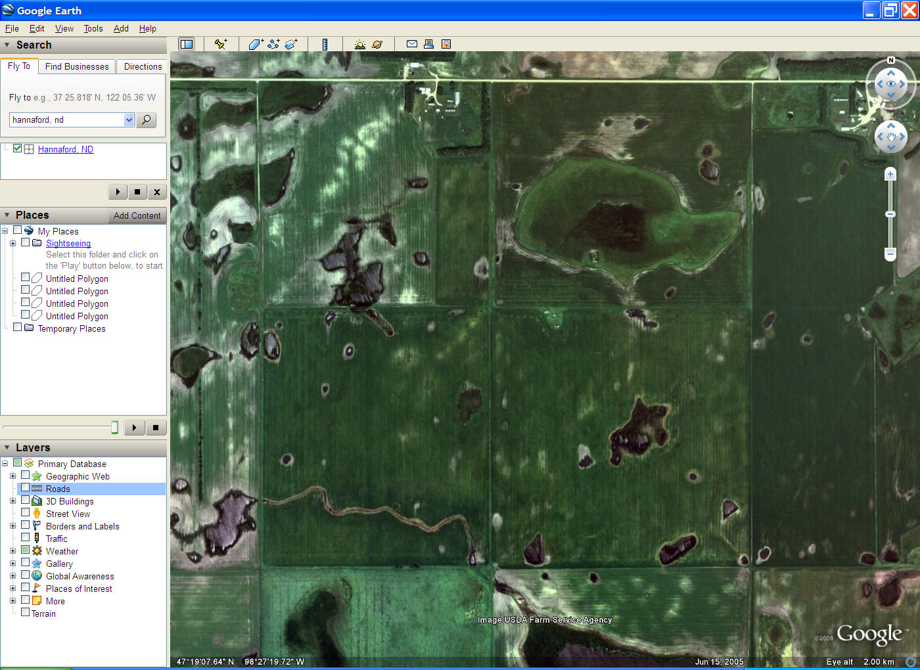Toggle the sidebar visibility icon
920x670 pixels.
pos(187,44)
